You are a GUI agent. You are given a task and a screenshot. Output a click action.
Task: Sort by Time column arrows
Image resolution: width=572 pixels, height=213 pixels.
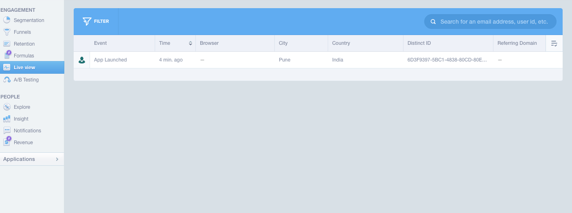click(x=190, y=43)
